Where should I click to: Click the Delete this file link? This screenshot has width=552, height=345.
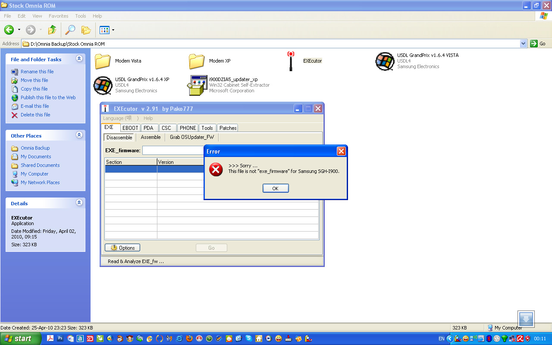35,115
